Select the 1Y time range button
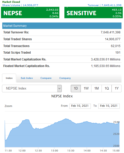The image size is (124, 153). pos(116,89)
